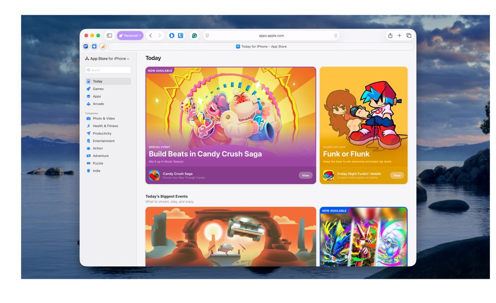Image resolution: width=496 pixels, height=303 pixels.
Task: Toggle the Safari sidebar button
Action: 110,35
